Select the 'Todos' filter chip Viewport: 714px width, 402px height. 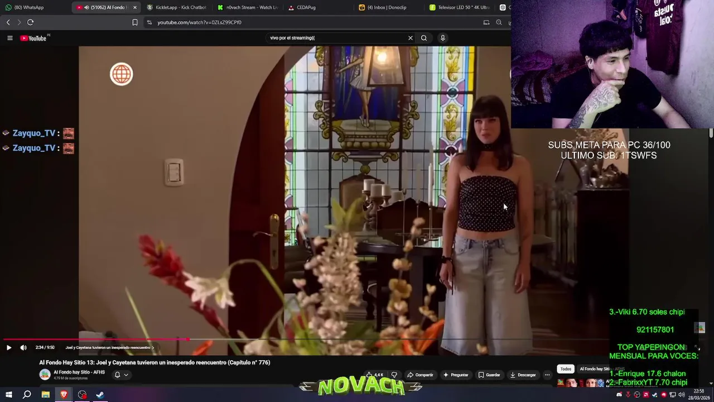(566, 369)
